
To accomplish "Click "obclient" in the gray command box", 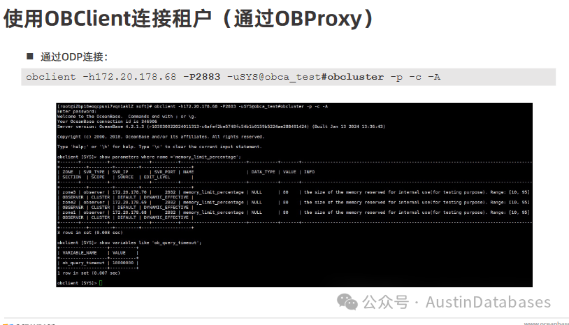I will [x=51, y=77].
